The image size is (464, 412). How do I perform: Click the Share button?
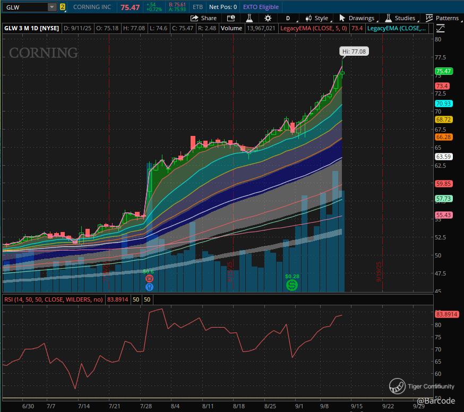(203, 18)
